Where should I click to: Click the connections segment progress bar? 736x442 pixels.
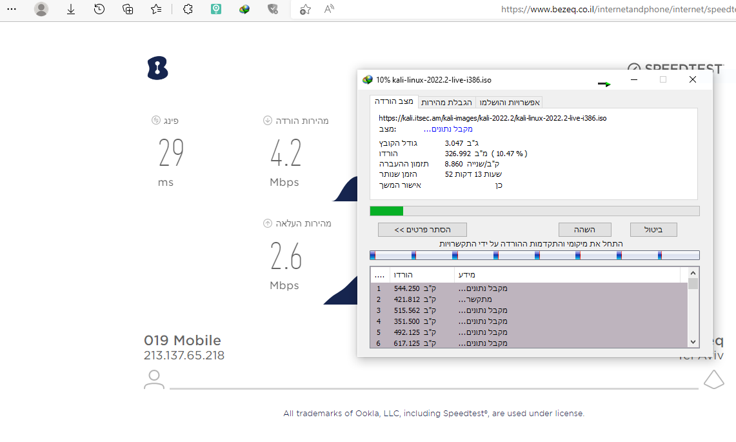tap(535, 255)
